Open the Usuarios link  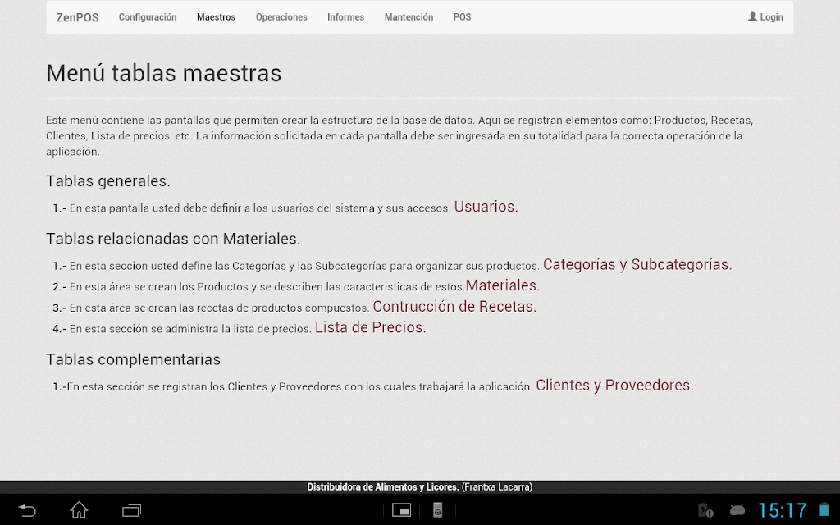[x=486, y=207]
